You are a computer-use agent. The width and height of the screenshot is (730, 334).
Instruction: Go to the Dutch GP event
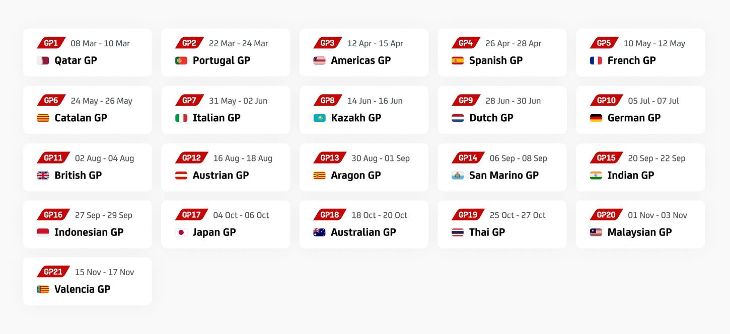point(491,118)
